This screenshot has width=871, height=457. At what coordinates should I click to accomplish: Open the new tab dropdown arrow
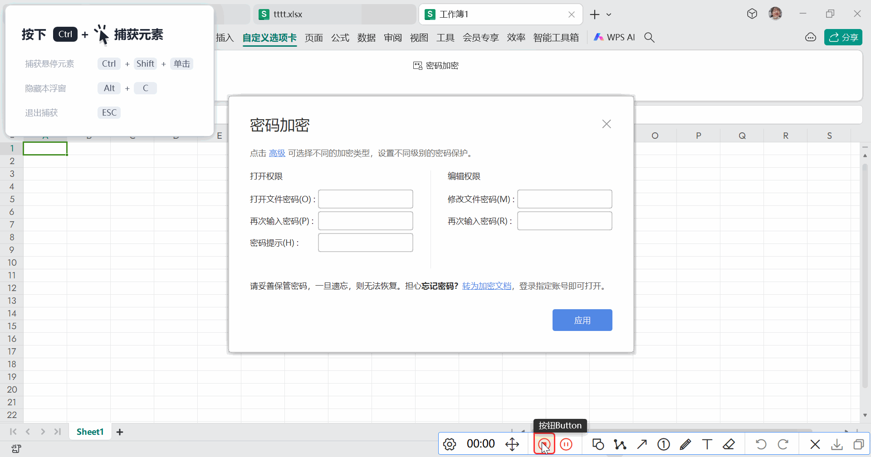[x=609, y=15]
